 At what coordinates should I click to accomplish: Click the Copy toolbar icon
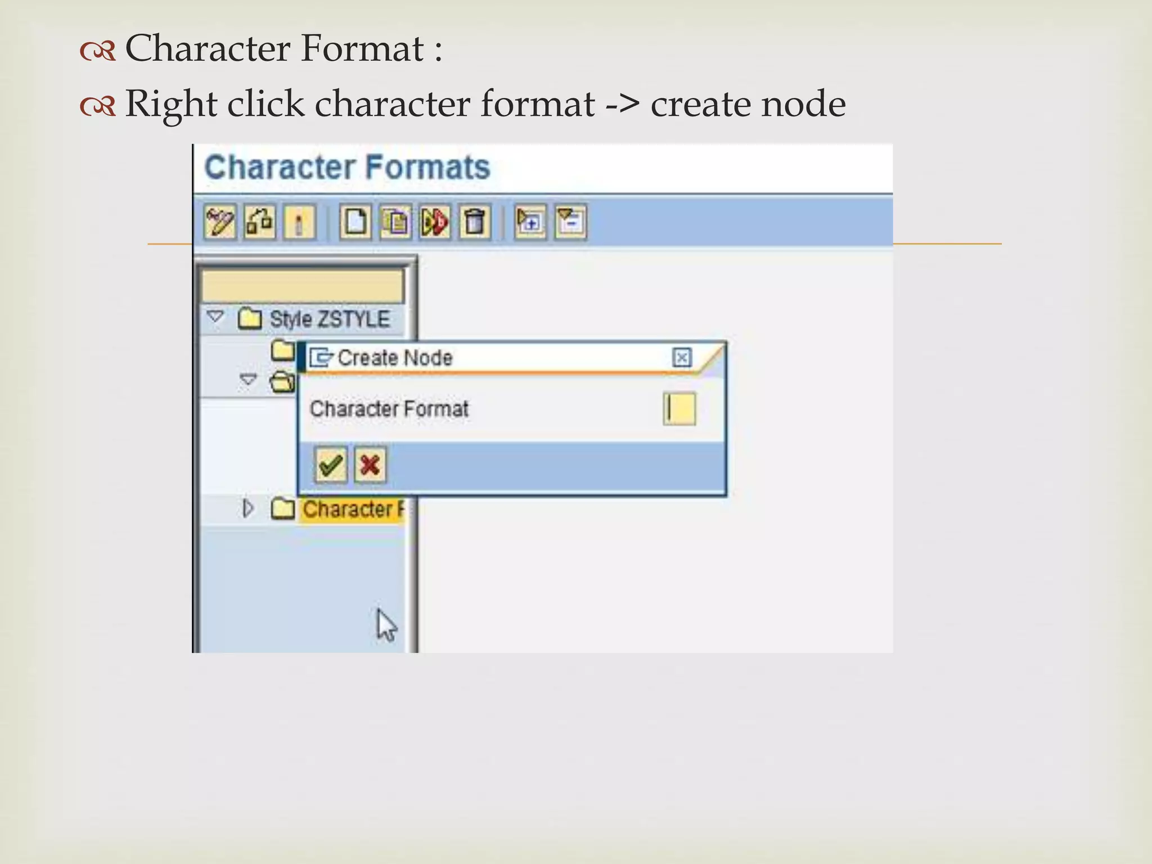(395, 223)
